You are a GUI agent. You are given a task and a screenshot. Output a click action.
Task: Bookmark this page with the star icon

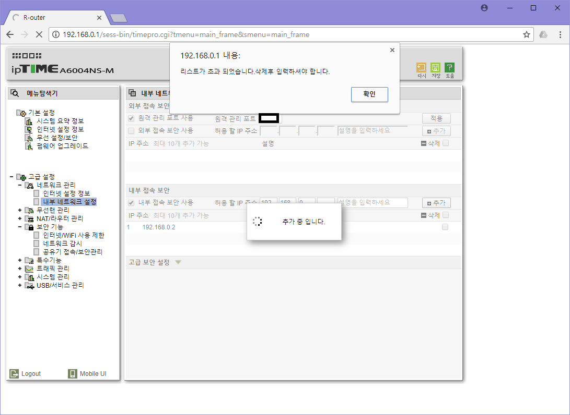527,34
